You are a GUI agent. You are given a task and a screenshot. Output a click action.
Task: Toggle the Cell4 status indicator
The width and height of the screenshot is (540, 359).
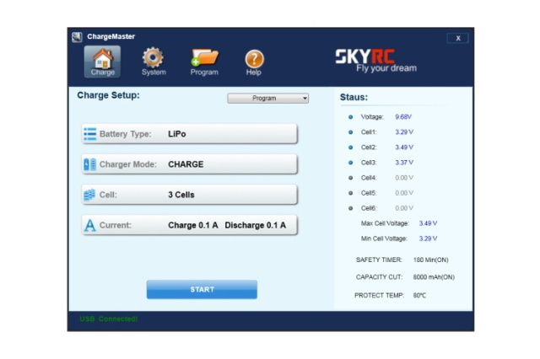pos(350,178)
